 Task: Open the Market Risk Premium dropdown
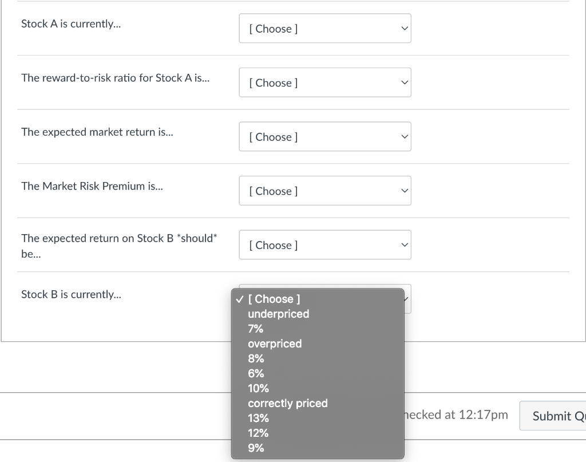(324, 191)
